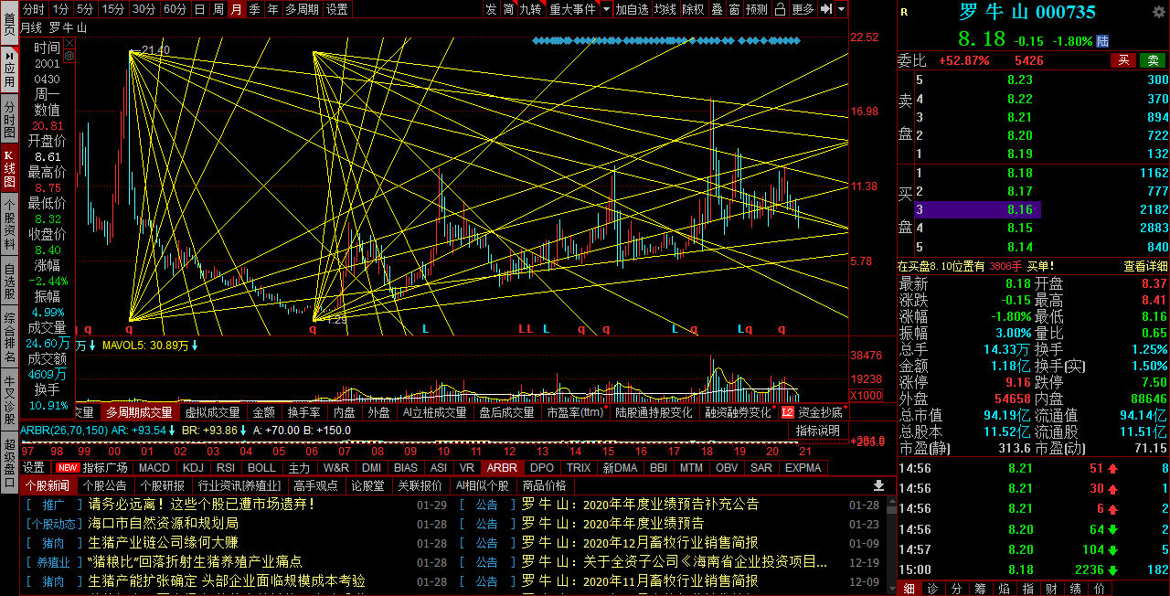Viewport: 1170px width, 596px height.
Task: Click the 简 toolbar button
Action: click(508, 9)
